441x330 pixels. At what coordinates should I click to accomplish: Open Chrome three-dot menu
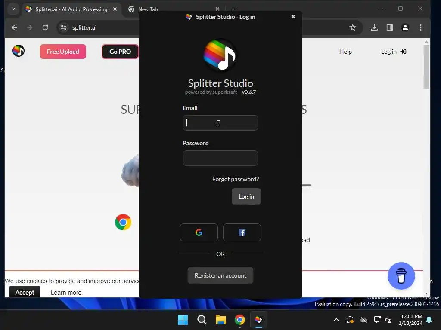click(x=421, y=27)
